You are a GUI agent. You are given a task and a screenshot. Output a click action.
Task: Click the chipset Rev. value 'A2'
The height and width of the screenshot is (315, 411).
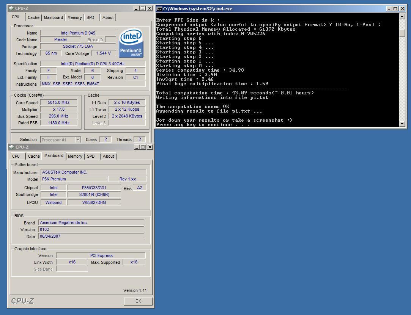[140, 188]
